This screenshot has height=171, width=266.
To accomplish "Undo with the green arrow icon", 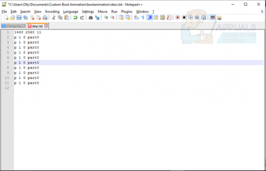I will [x=75, y=18].
